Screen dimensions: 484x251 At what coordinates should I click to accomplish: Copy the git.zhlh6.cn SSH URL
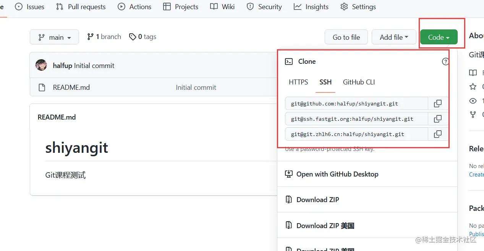coord(438,134)
